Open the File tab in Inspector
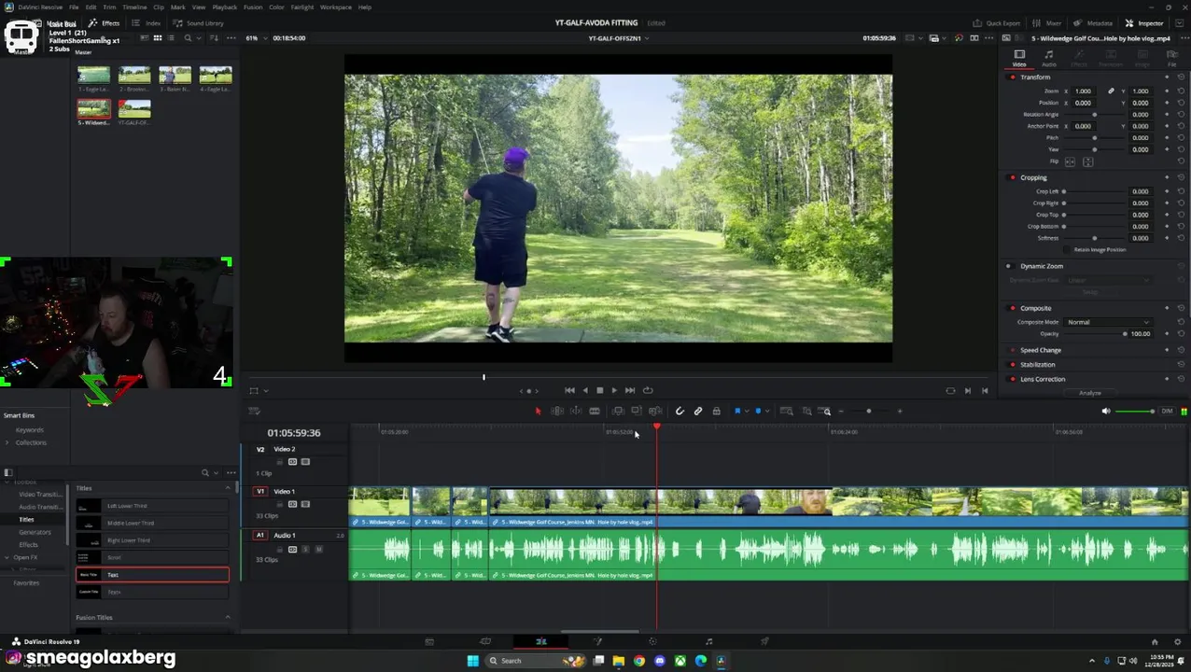Image resolution: width=1191 pixels, height=672 pixels. [x=1172, y=58]
